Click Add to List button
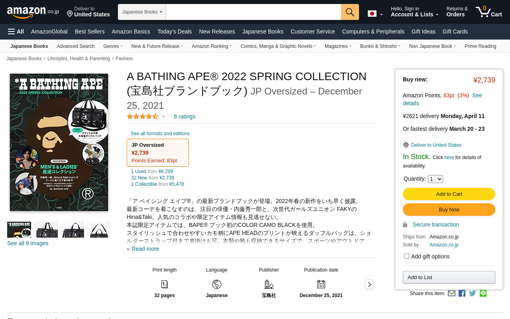Viewport: 510px width, 319px height. [449, 277]
